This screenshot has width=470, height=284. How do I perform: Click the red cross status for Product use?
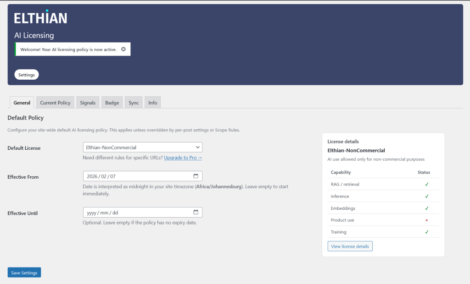point(426,220)
